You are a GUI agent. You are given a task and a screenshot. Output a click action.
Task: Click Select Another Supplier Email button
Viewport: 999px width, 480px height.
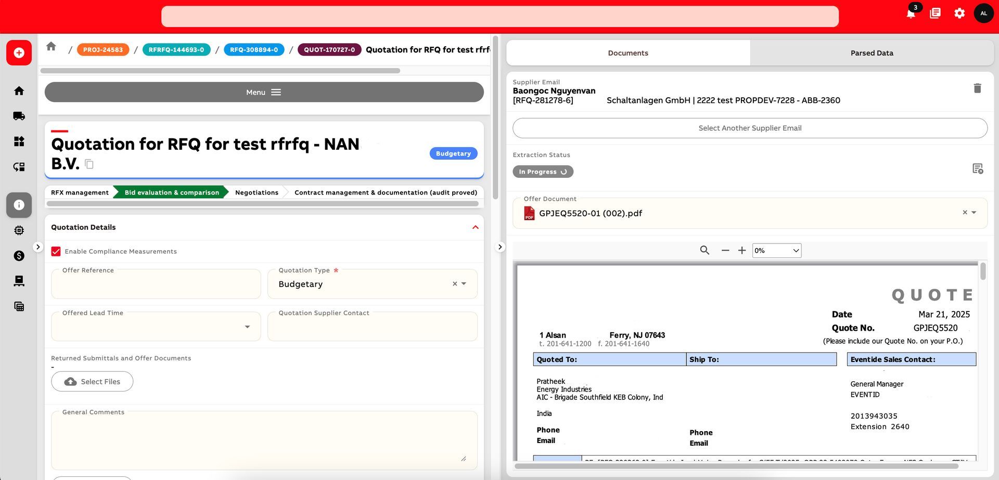point(750,128)
